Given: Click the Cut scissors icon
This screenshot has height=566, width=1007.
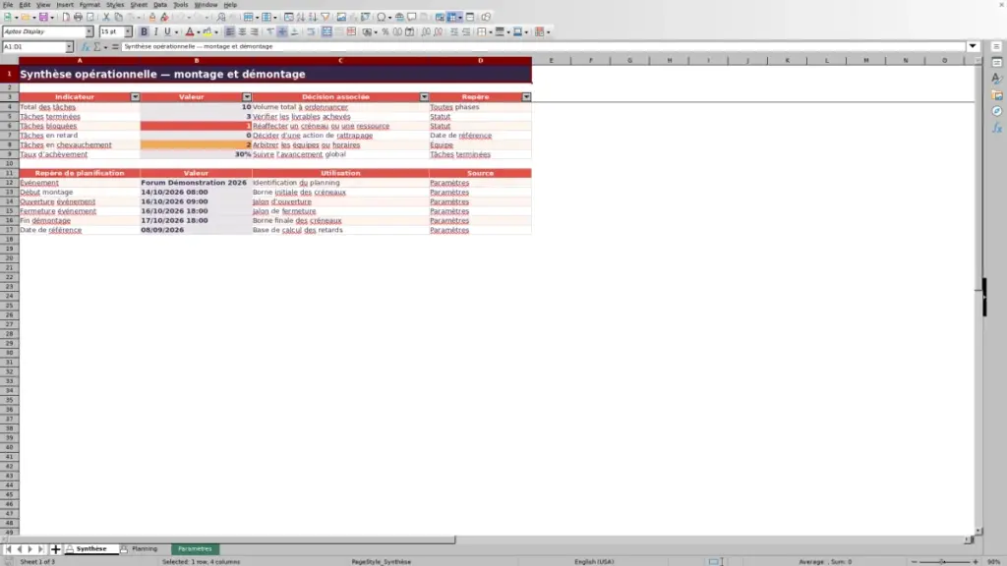Looking at the screenshot, I should [x=106, y=18].
